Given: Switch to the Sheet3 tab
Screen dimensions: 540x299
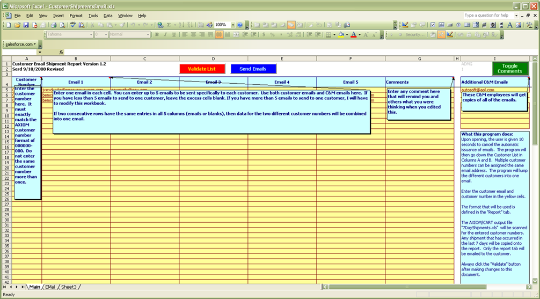Looking at the screenshot, I should click(69, 287).
